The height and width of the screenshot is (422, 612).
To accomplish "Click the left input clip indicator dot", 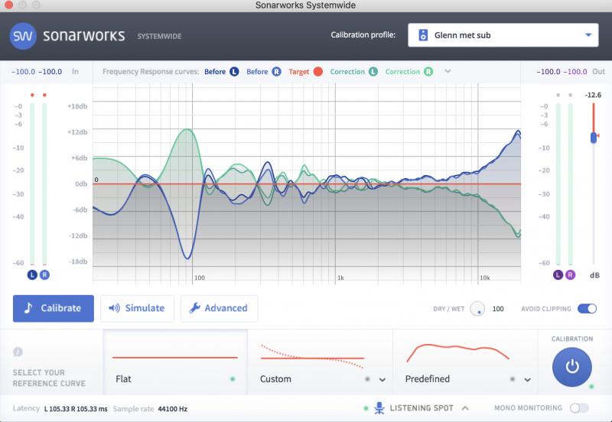I will pyautogui.click(x=32, y=95).
